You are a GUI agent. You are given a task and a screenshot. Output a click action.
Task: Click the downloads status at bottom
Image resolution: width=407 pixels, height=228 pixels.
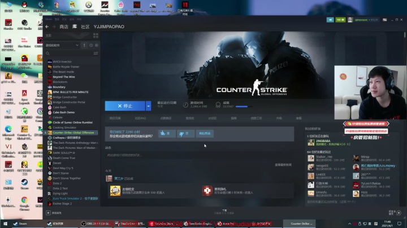coord(224,212)
